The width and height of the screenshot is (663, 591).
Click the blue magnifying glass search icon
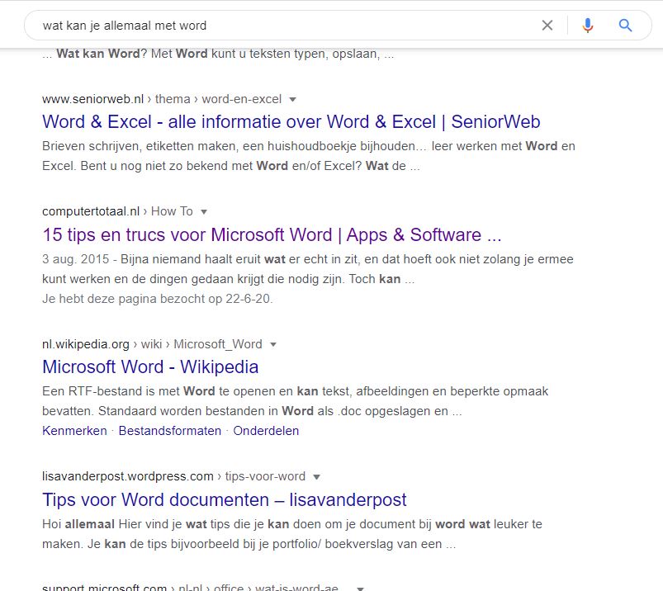coord(625,26)
